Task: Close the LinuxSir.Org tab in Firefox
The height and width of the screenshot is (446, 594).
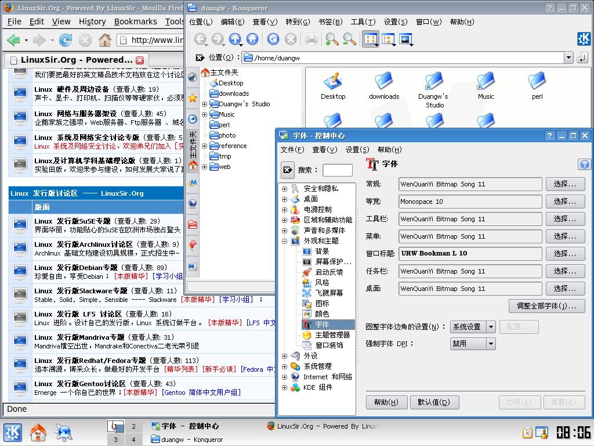Action: (140, 60)
